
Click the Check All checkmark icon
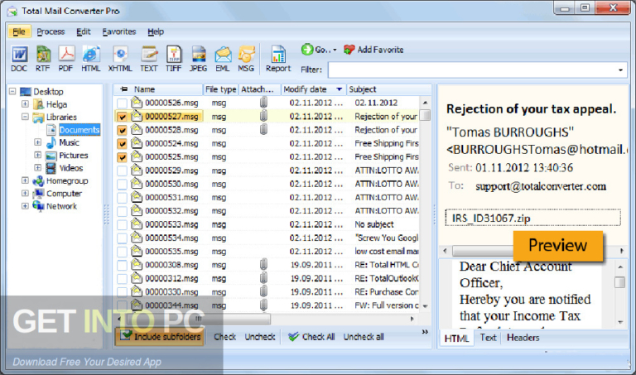(293, 336)
